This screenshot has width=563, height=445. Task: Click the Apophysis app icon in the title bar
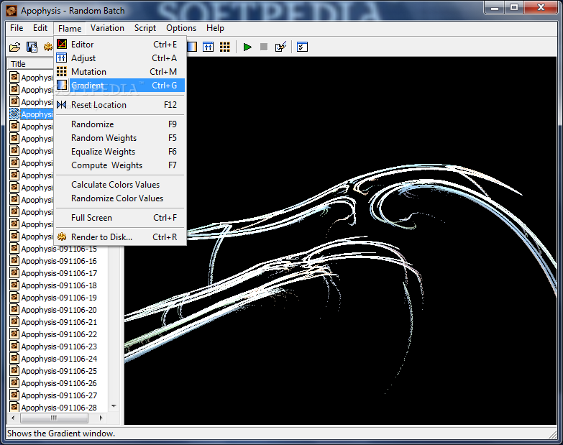[12, 11]
